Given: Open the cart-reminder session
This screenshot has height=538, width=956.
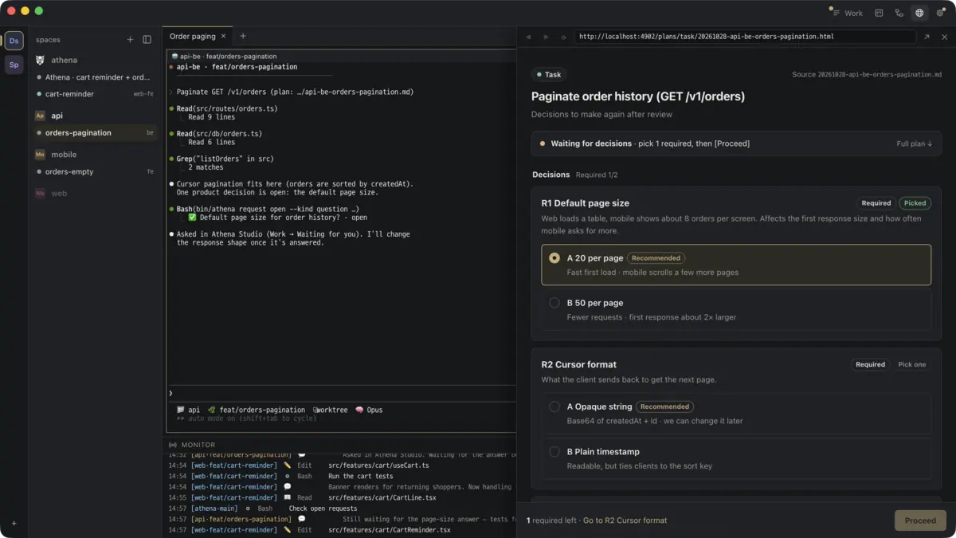Looking at the screenshot, I should (x=95, y=94).
